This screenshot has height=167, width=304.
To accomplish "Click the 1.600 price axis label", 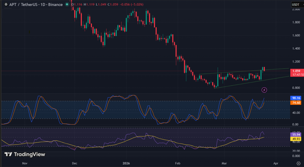I will pyautogui.click(x=296, y=35).
